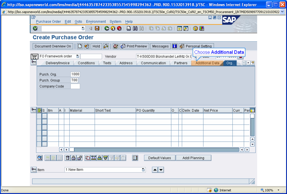The image size is (287, 194).
Task: Click the green checkmark Enter icon
Action: pyautogui.click(x=35, y=28)
